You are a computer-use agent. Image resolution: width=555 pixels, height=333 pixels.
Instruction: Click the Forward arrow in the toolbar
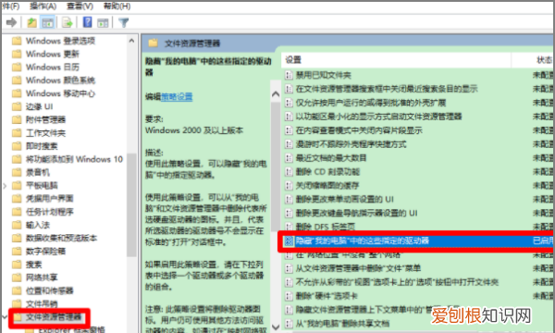click(12, 22)
